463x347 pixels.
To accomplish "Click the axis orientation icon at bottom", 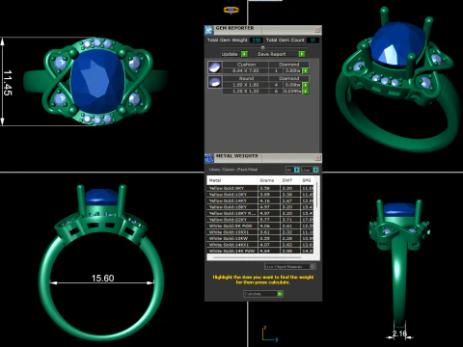I will click(269, 334).
